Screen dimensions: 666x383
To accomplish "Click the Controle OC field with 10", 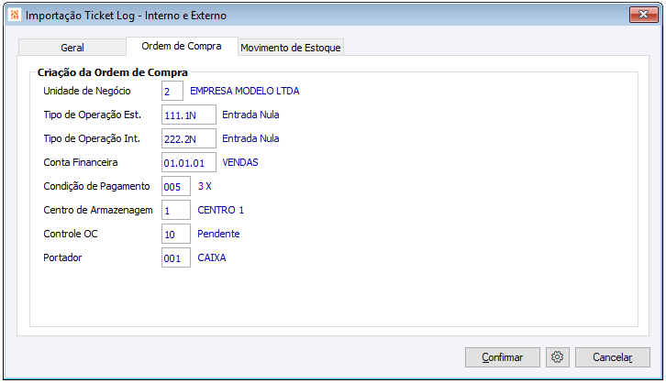I will (176, 234).
